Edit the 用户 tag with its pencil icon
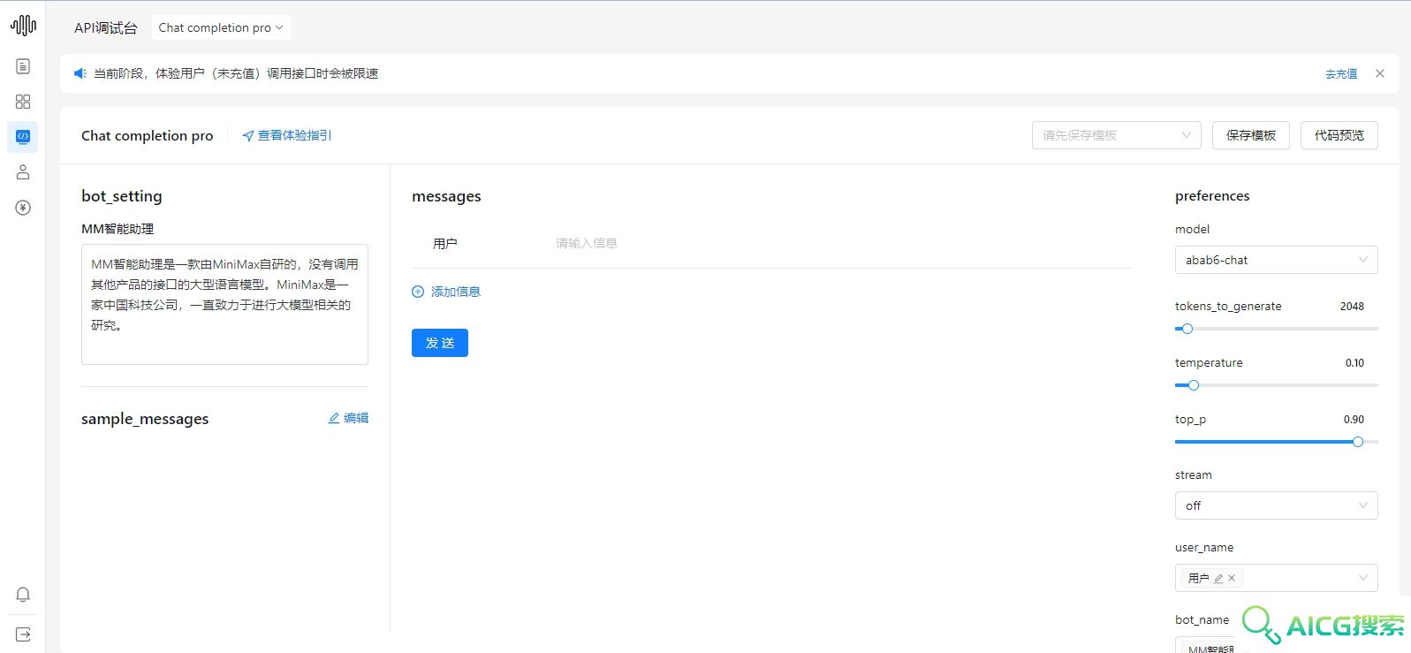The width and height of the screenshot is (1411, 653). 1218,579
